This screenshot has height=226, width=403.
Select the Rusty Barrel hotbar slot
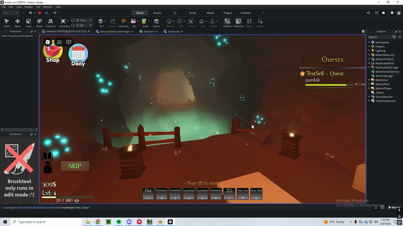pos(229,194)
